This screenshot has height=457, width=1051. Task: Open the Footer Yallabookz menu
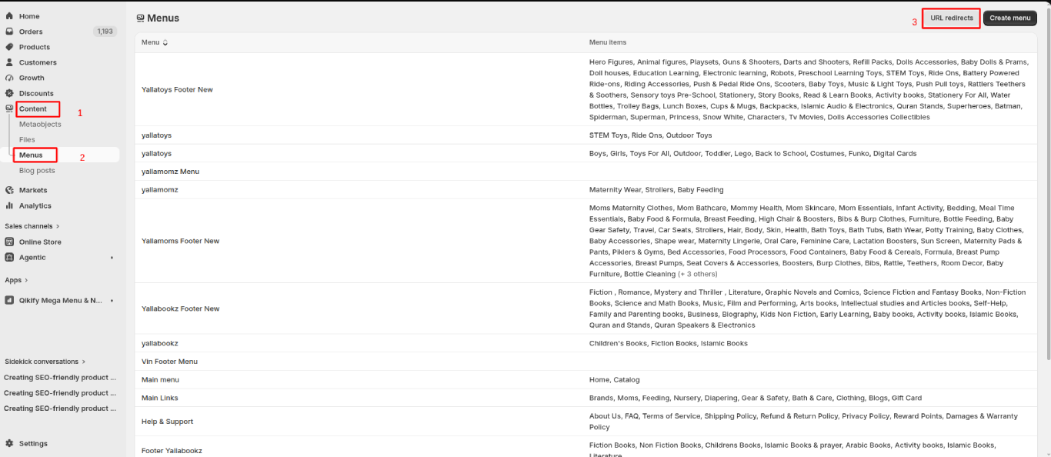[172, 450]
